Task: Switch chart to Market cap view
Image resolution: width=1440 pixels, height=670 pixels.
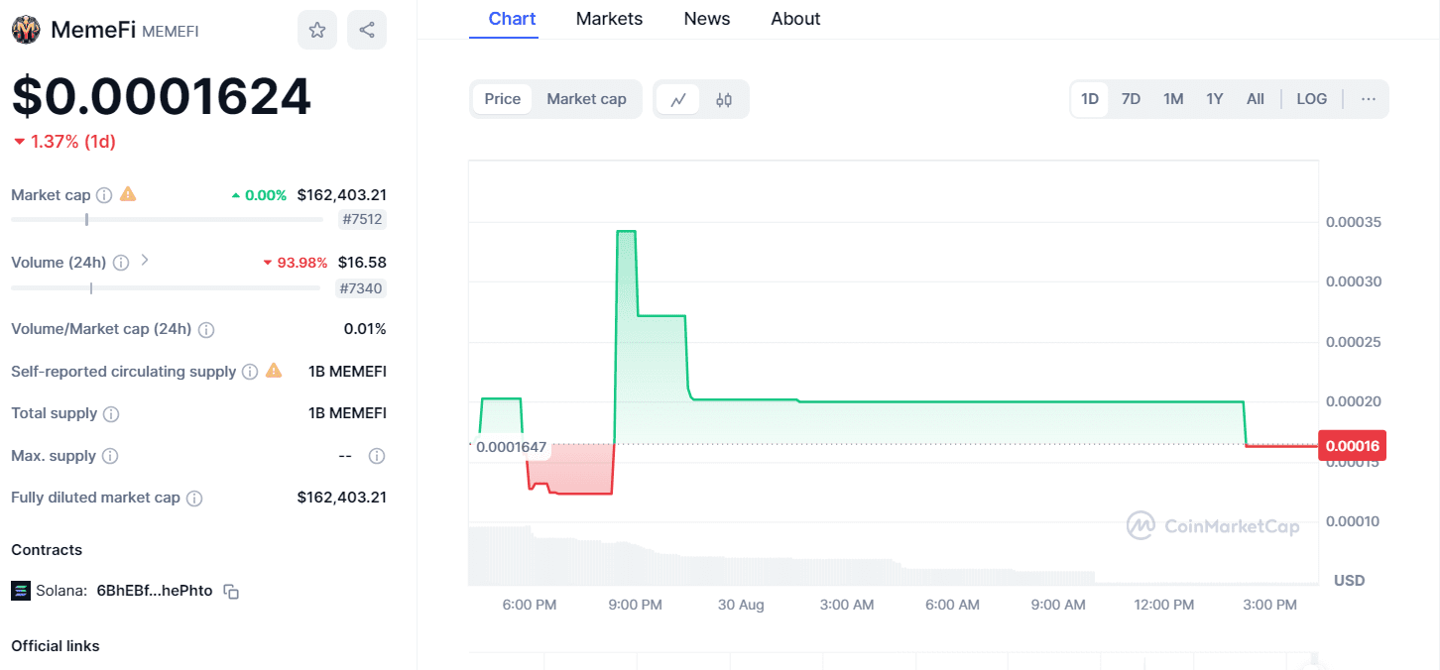Action: coord(586,99)
